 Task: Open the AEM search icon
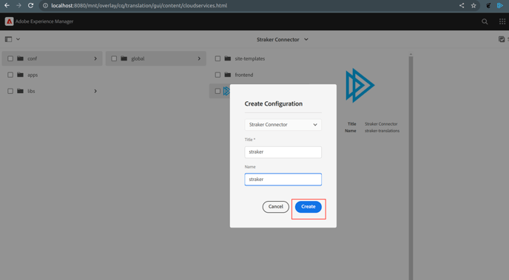(x=485, y=21)
